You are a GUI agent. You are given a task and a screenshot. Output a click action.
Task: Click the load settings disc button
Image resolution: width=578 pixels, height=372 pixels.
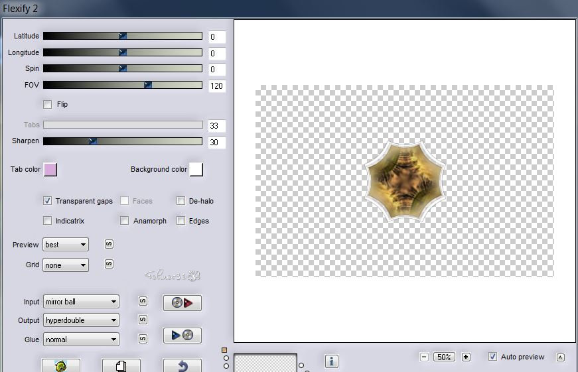click(182, 303)
